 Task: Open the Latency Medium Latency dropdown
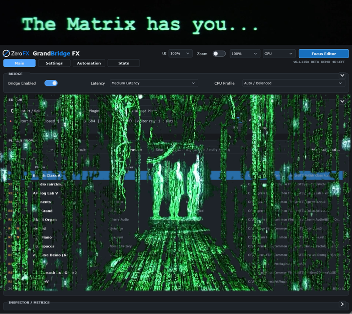coord(154,83)
